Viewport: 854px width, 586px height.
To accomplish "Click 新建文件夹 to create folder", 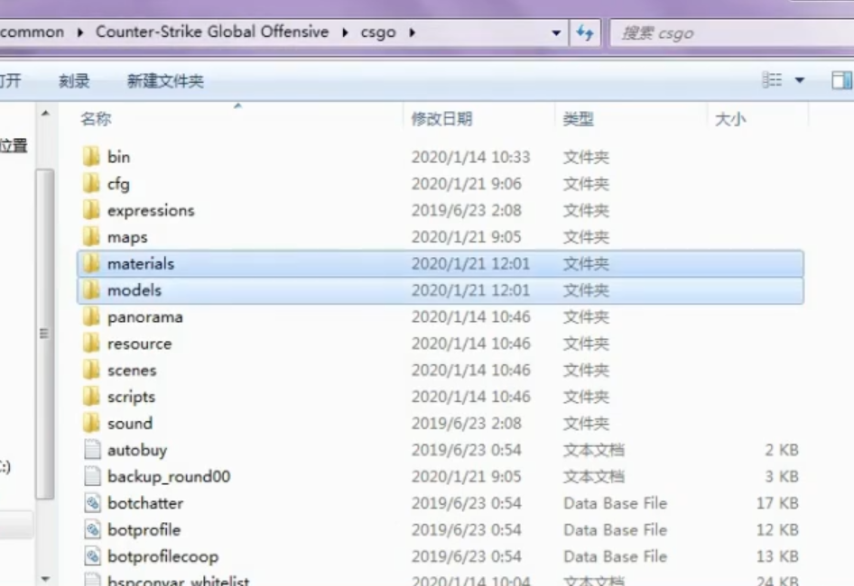I will 165,81.
